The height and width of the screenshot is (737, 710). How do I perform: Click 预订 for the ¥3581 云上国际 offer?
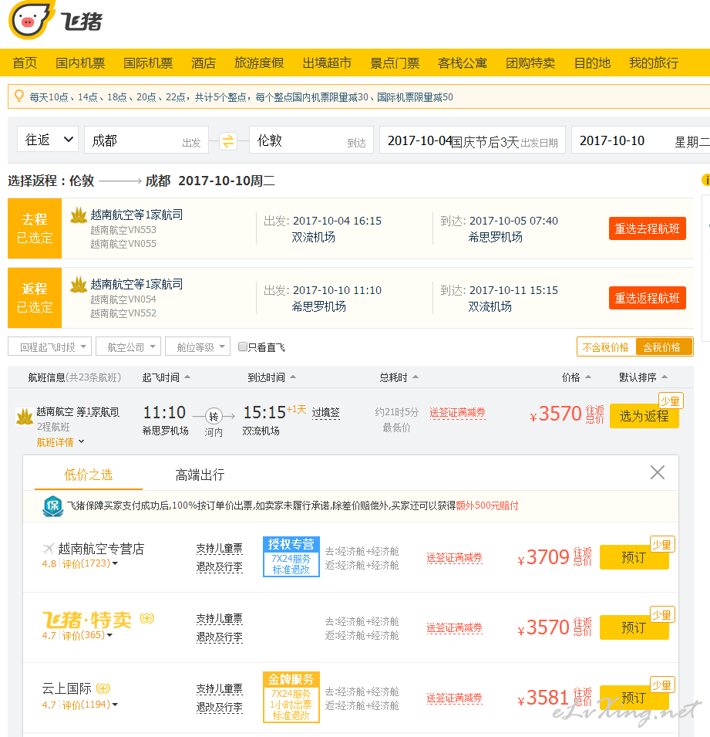(x=634, y=698)
